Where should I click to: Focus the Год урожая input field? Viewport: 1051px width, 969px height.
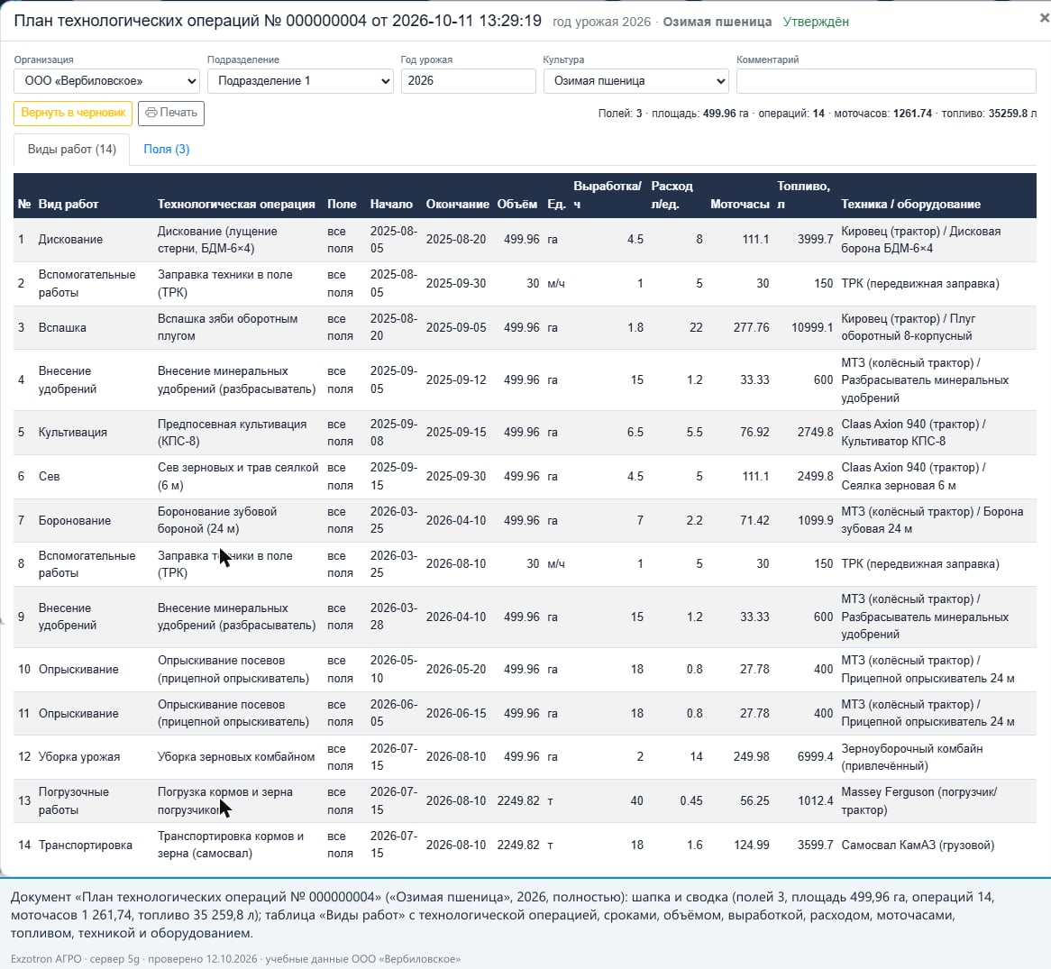[468, 81]
